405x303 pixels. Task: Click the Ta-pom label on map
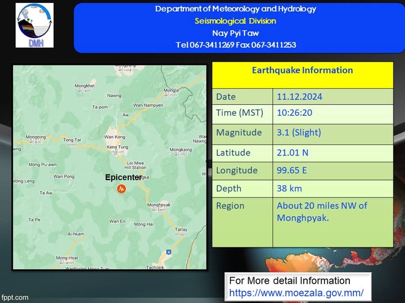(100, 107)
